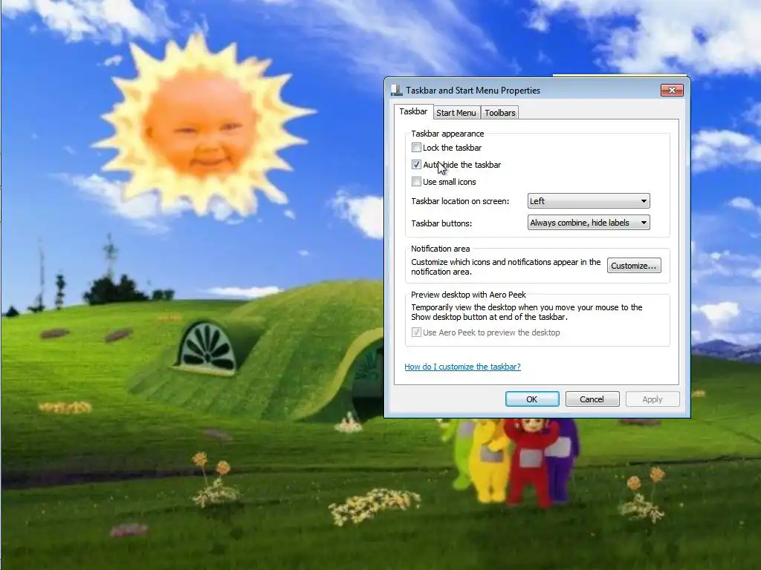Tick the Use small icons checkbox
761x570 pixels.
tap(416, 182)
